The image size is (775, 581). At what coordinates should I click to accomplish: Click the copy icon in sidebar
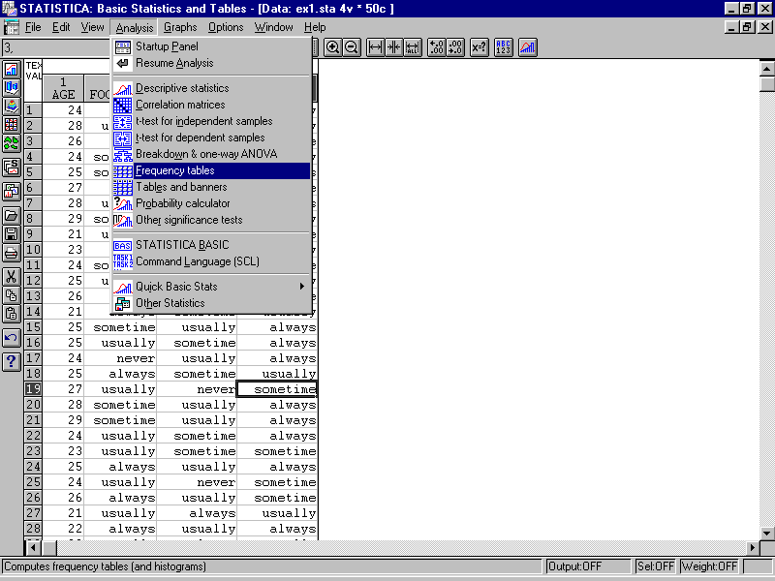pos(11,295)
